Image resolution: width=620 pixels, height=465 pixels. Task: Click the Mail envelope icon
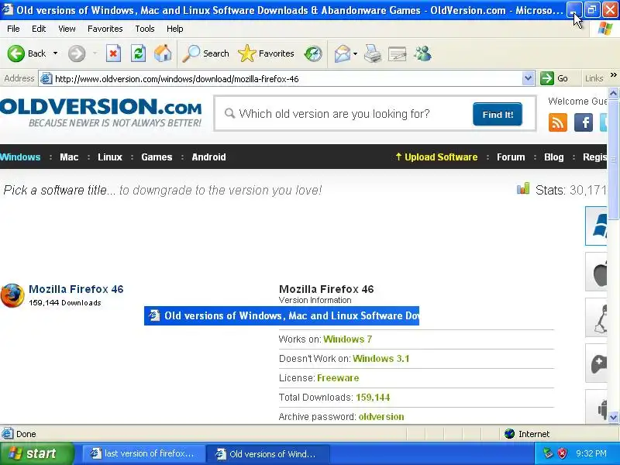pos(342,53)
